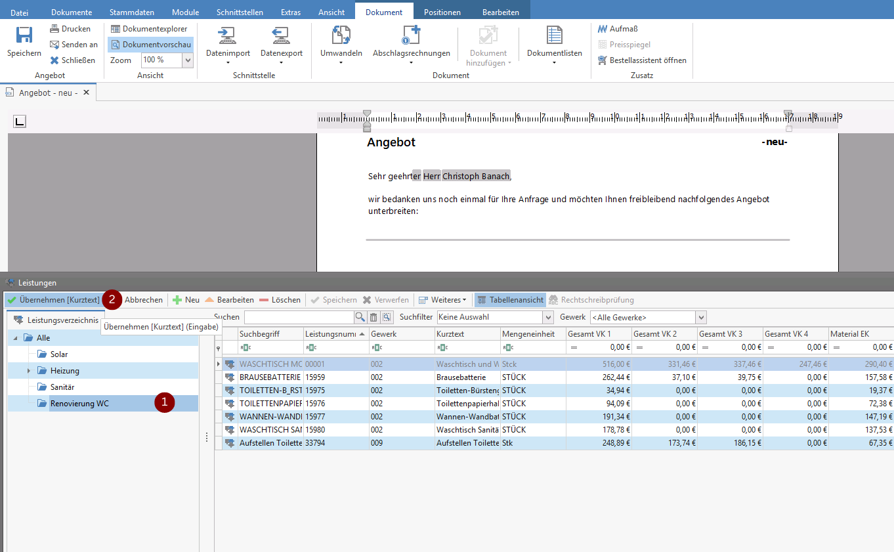894x552 pixels.
Task: Open the Zoom percentage dropdown
Action: pos(187,60)
